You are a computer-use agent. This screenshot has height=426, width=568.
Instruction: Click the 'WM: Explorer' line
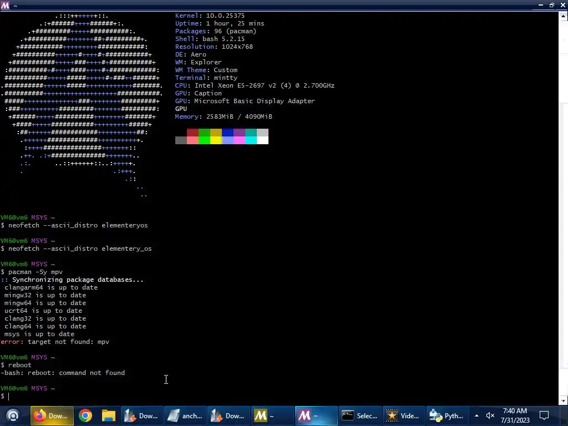click(x=199, y=62)
